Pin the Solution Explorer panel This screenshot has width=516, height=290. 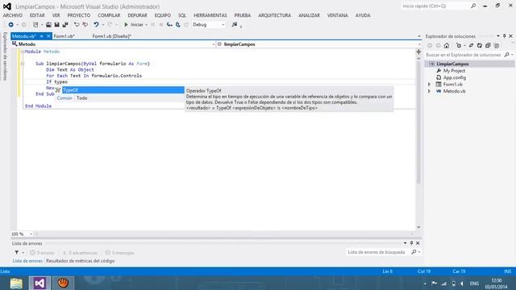[504, 35]
